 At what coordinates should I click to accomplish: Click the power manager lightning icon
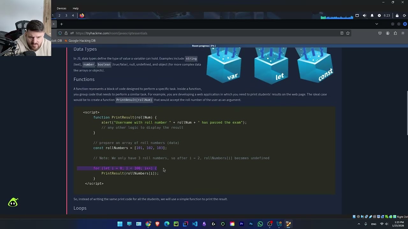point(379,15)
